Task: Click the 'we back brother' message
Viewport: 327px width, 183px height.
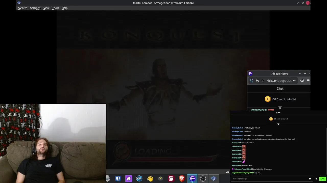Action: [x=248, y=143]
